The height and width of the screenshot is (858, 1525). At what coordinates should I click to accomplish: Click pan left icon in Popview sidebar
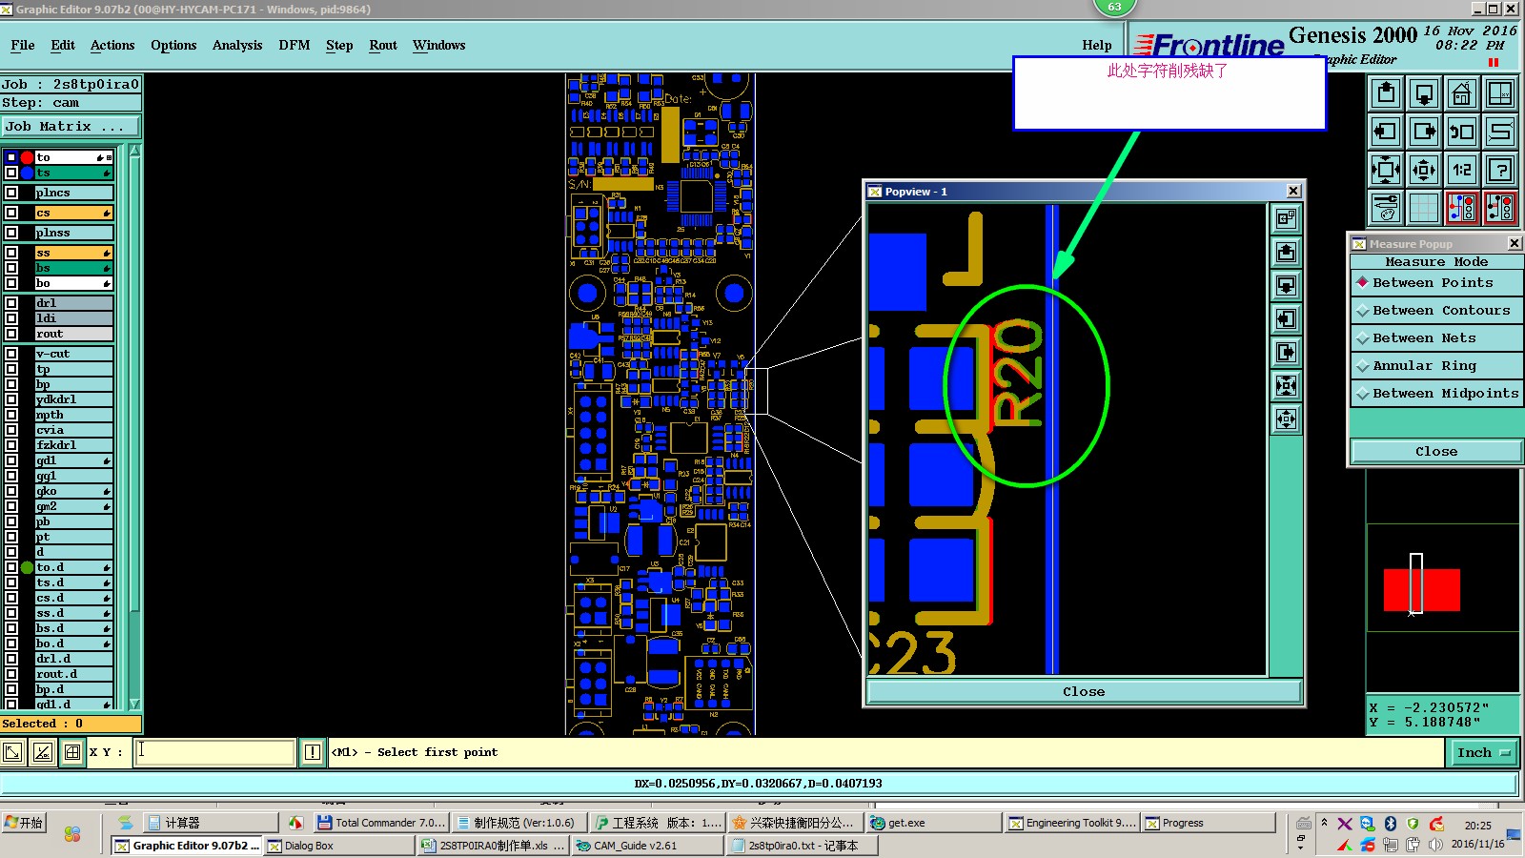pos(1286,319)
